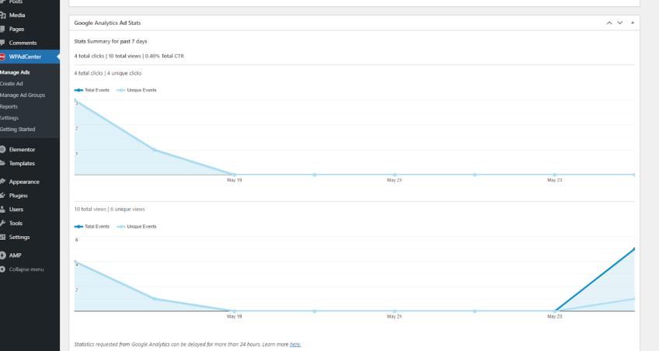Click May 21 data point on clicks chart
This screenshot has height=351, width=659.
click(x=394, y=175)
